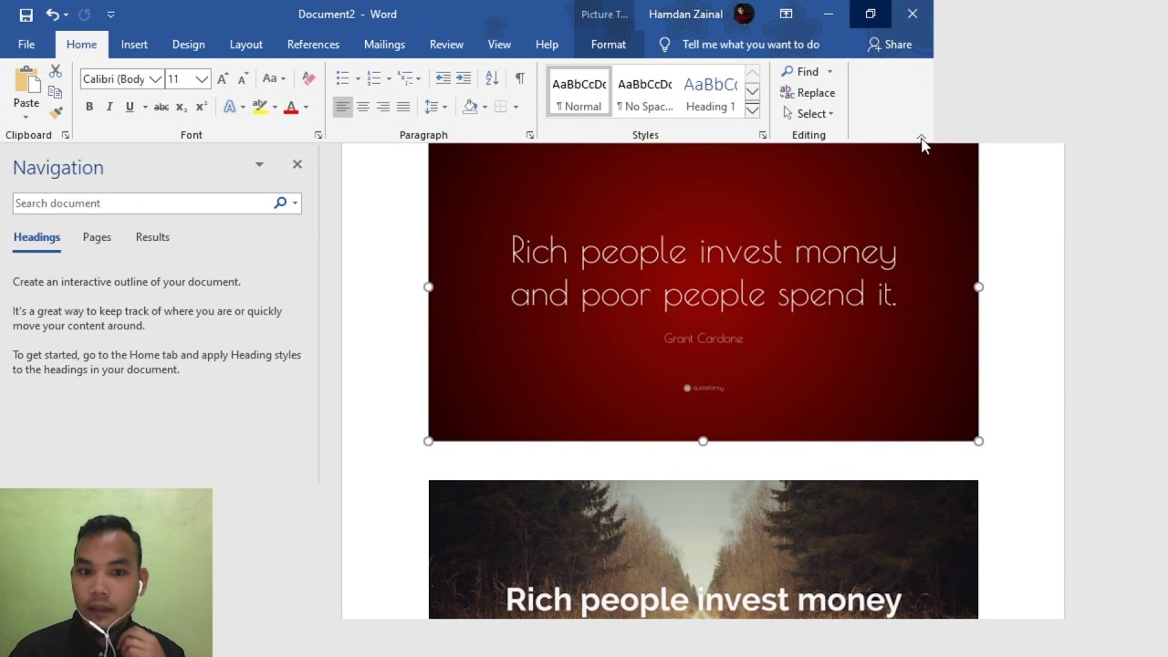This screenshot has height=657, width=1168.
Task: Decrease the paragraph indent
Action: pos(443,78)
